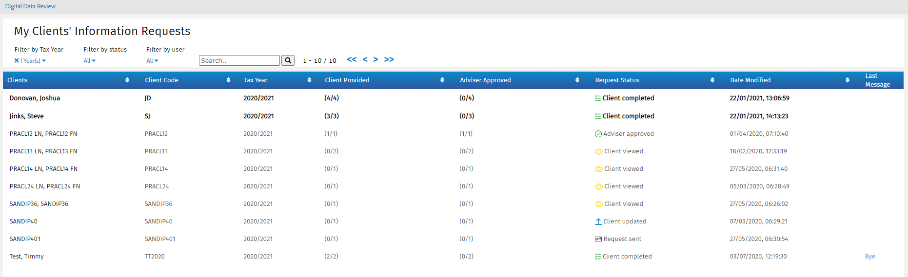Open client PRACL24 LN, PRACL24 FN
Screen dimensions: 908x277
tap(45, 186)
